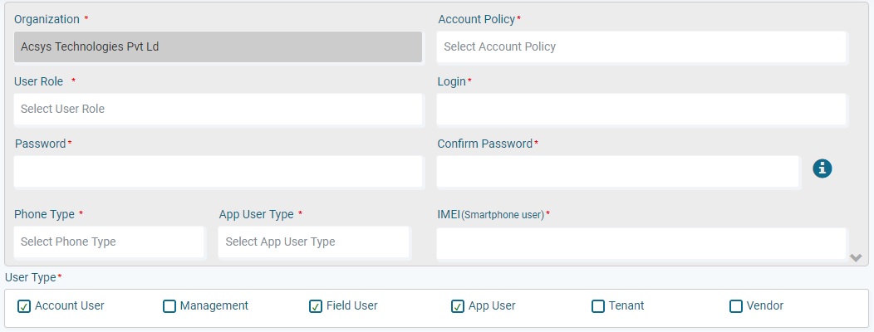Tick the Vendor checkbox
The height and width of the screenshot is (332, 874).
(736, 306)
